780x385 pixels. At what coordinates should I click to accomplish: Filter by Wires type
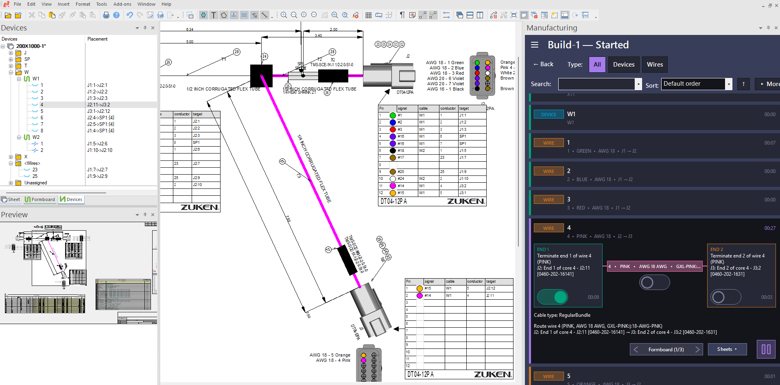click(x=655, y=65)
